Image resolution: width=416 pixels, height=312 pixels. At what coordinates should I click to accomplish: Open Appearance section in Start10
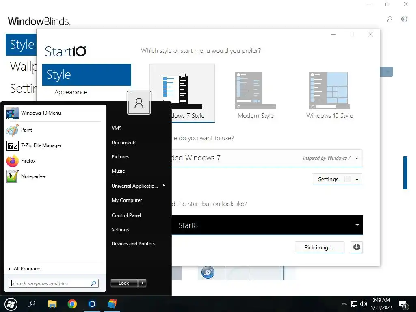(x=71, y=92)
